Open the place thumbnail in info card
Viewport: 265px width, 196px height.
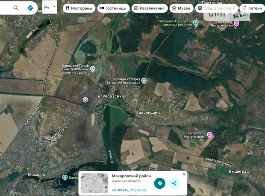coord(94,183)
